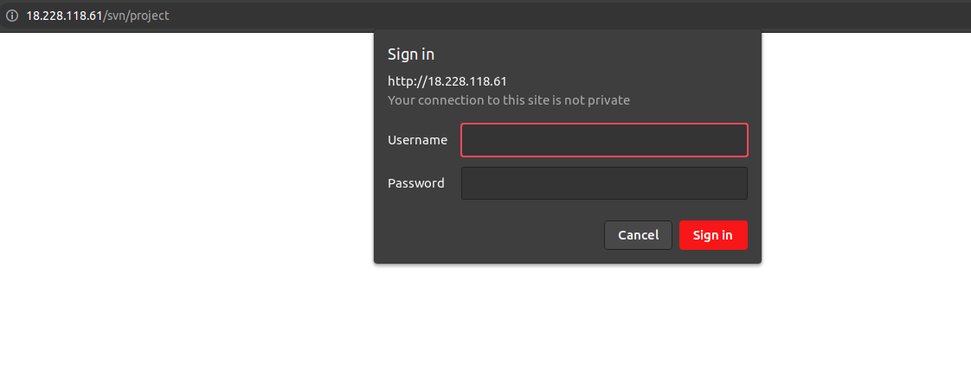This screenshot has height=370, width=971.
Task: Click the 18.228.118.61 host in address bar
Action: [64, 16]
